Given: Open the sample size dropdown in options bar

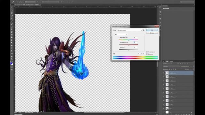Looking at the screenshot, I should [x=30, y=2].
